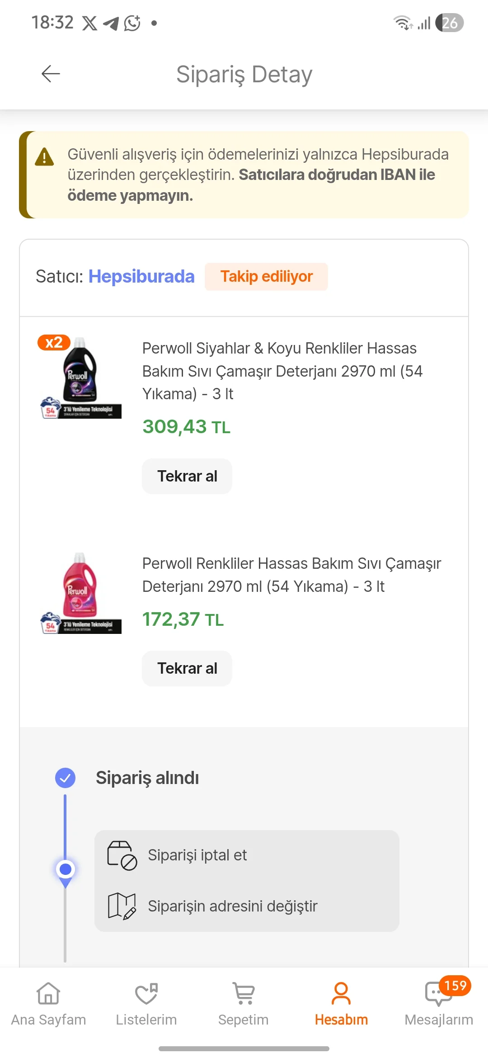Tap the current order progress marker
The height and width of the screenshot is (1058, 488).
pyautogui.click(x=66, y=869)
